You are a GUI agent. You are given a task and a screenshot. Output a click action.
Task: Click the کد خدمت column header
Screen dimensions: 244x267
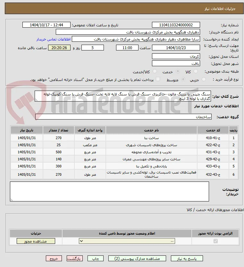pyautogui.click(x=213, y=130)
